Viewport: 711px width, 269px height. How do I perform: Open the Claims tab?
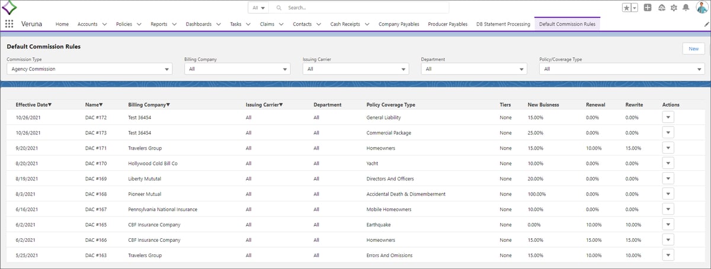267,24
